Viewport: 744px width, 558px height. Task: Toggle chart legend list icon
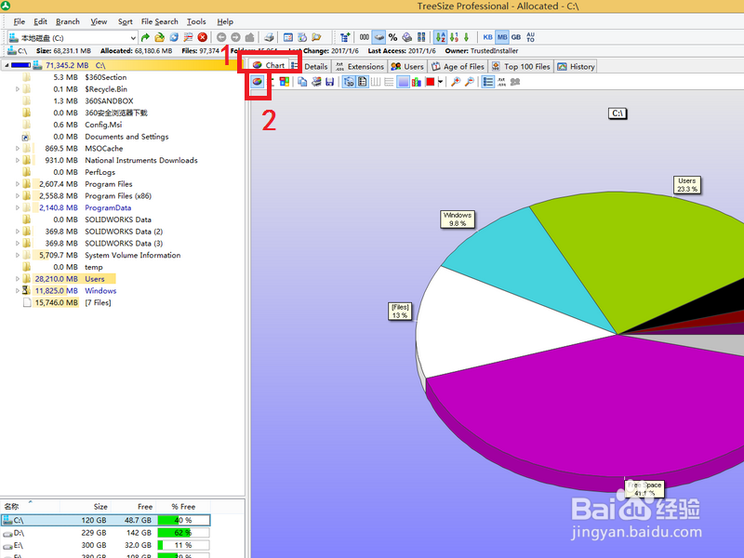pyautogui.click(x=362, y=82)
